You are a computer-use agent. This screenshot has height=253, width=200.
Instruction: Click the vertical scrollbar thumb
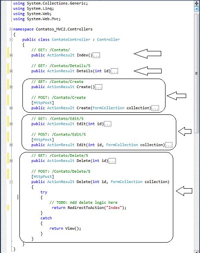pyautogui.click(x=197, y=73)
